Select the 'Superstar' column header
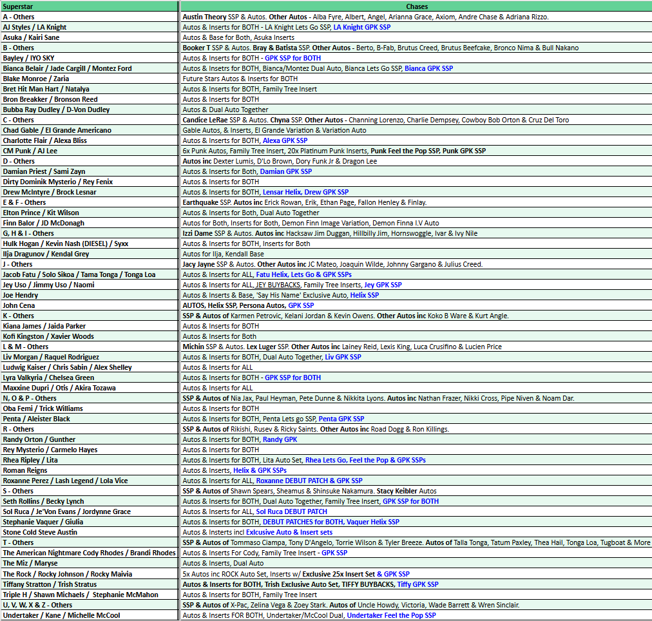The height and width of the screenshot is (621, 652). click(90, 6)
